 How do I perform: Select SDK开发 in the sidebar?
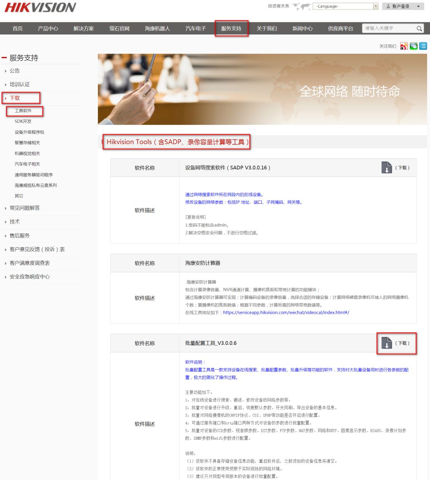[23, 122]
